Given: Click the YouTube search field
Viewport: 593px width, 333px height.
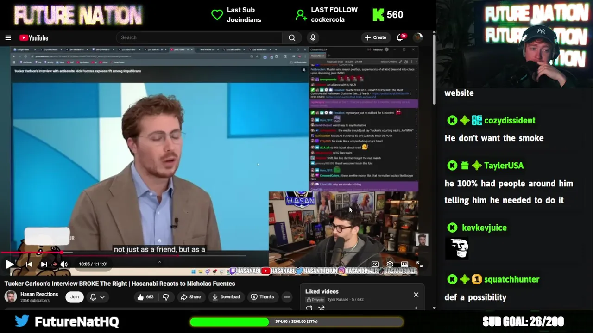Looking at the screenshot, I should [199, 37].
